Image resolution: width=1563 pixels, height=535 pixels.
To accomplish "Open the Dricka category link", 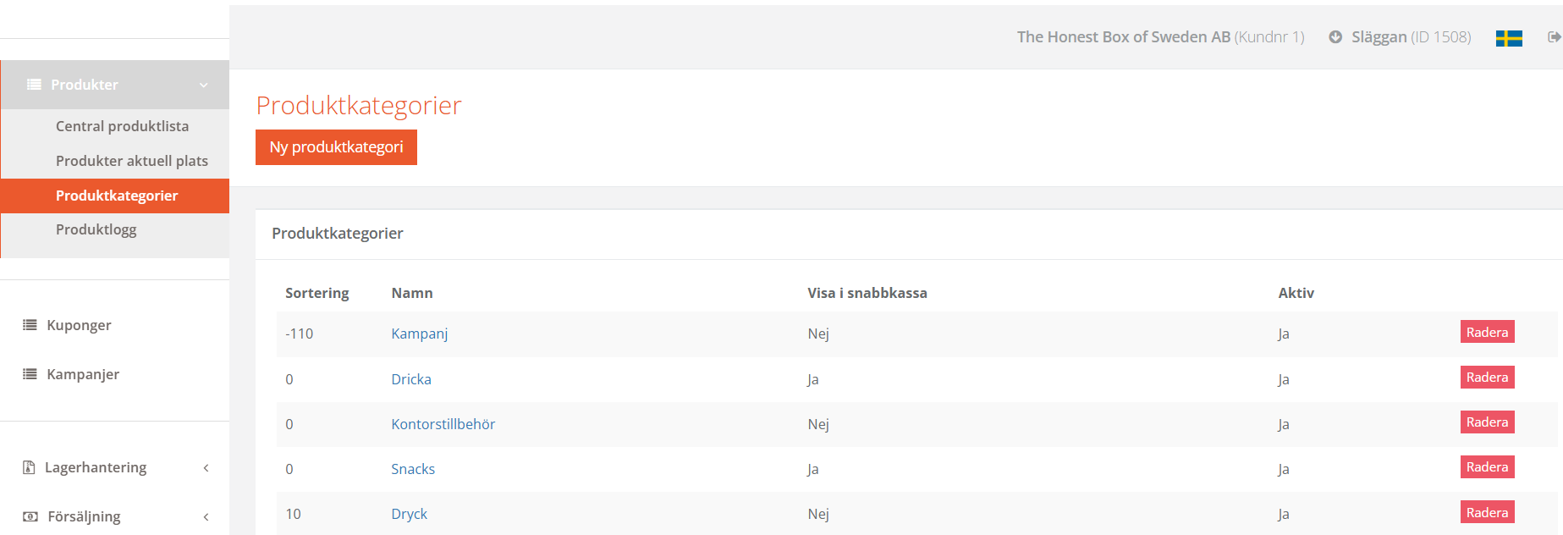I will [x=411, y=379].
